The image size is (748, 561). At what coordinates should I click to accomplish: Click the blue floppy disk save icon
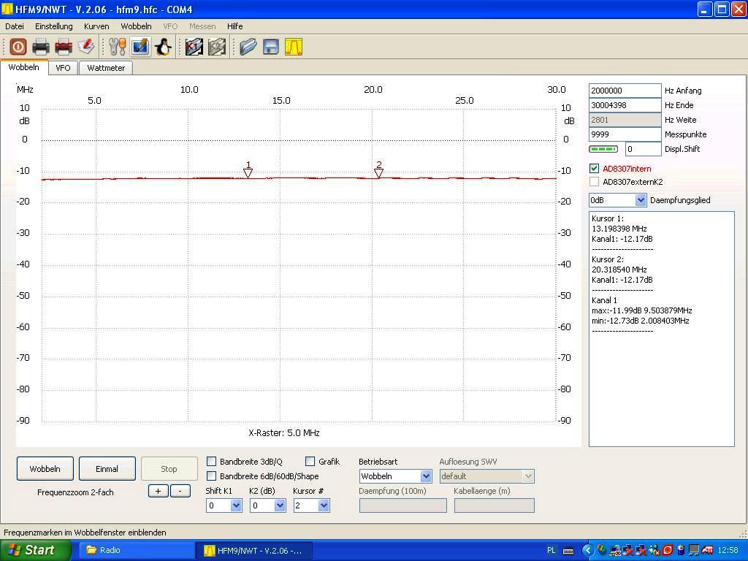(271, 47)
